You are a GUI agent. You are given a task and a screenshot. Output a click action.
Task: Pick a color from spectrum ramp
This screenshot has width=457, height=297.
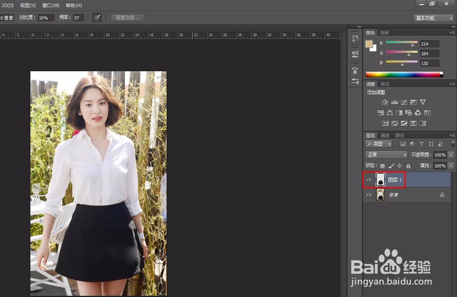point(404,74)
